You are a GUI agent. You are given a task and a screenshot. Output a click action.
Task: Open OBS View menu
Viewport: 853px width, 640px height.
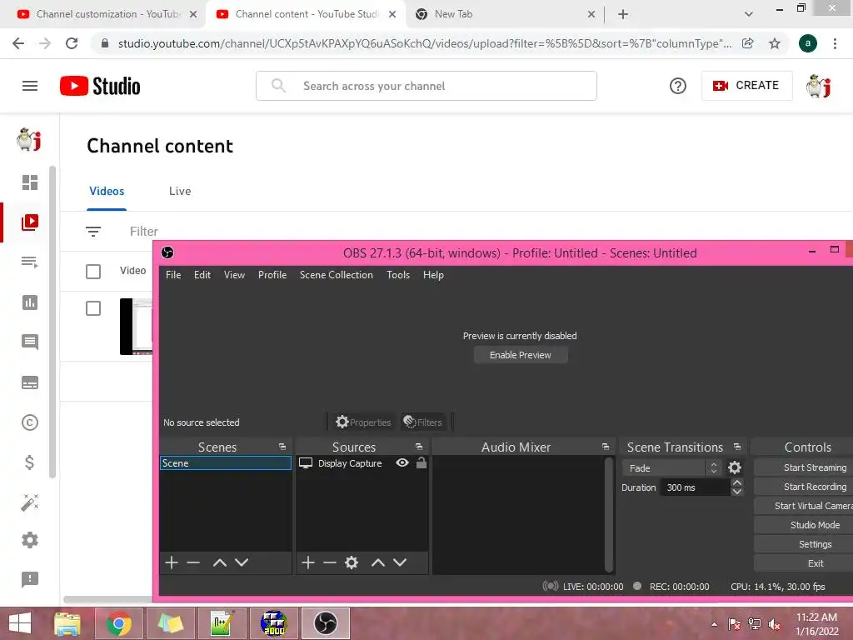(234, 275)
